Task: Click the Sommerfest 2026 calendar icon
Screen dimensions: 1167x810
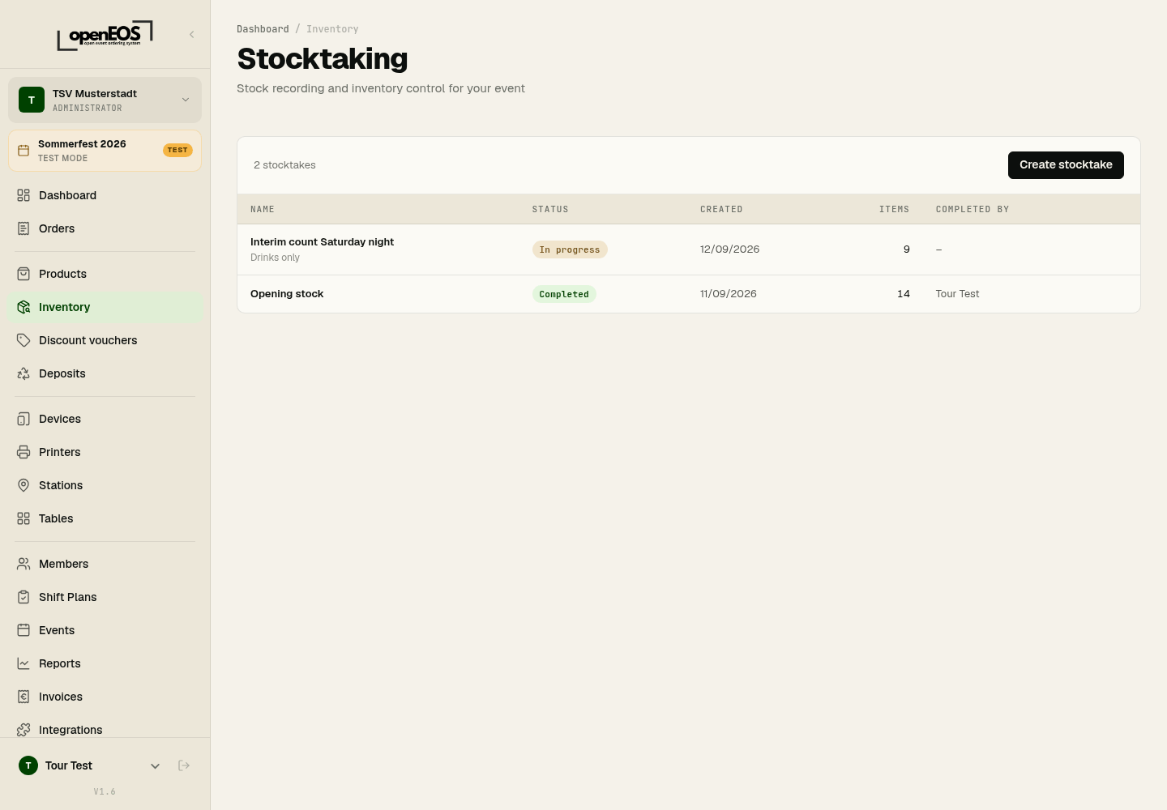Action: pyautogui.click(x=24, y=151)
